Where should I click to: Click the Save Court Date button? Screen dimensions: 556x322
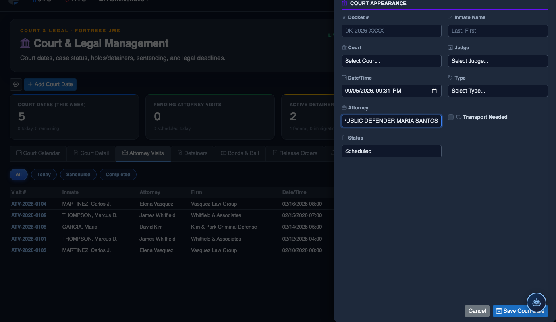[x=520, y=311]
